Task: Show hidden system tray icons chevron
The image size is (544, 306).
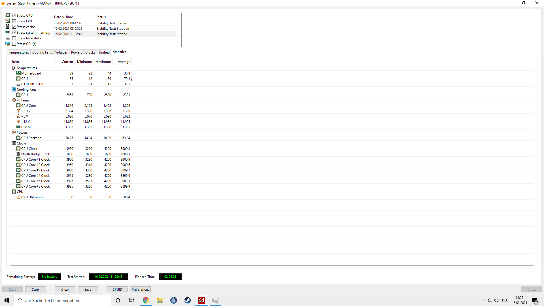Action: pyautogui.click(x=483, y=300)
